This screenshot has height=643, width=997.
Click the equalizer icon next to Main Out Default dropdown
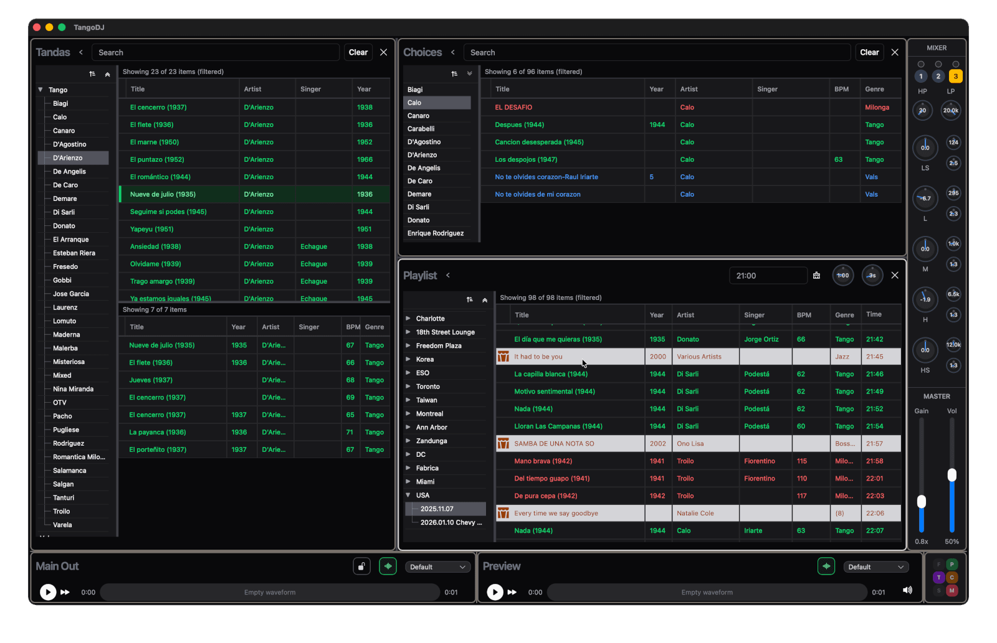pyautogui.click(x=388, y=566)
